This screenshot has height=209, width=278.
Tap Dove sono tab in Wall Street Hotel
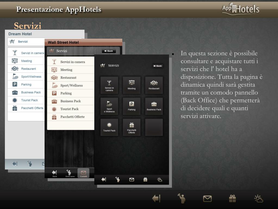tap(70, 173)
